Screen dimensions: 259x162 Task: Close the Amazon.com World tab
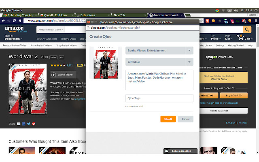click(x=182, y=15)
